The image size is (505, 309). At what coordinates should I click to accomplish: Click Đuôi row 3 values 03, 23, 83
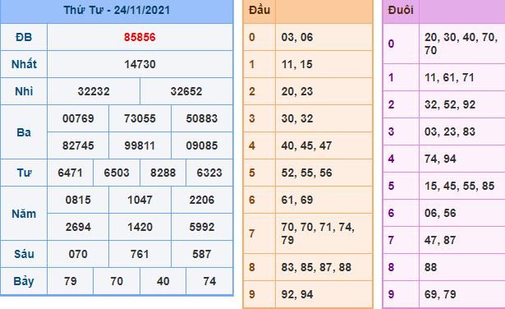450,131
